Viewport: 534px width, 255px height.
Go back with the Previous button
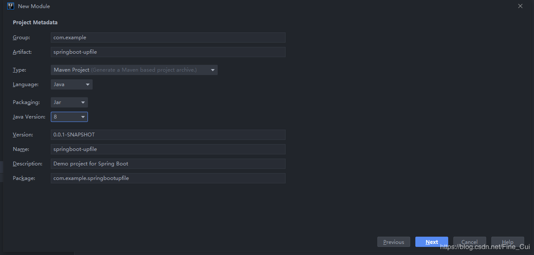(394, 242)
